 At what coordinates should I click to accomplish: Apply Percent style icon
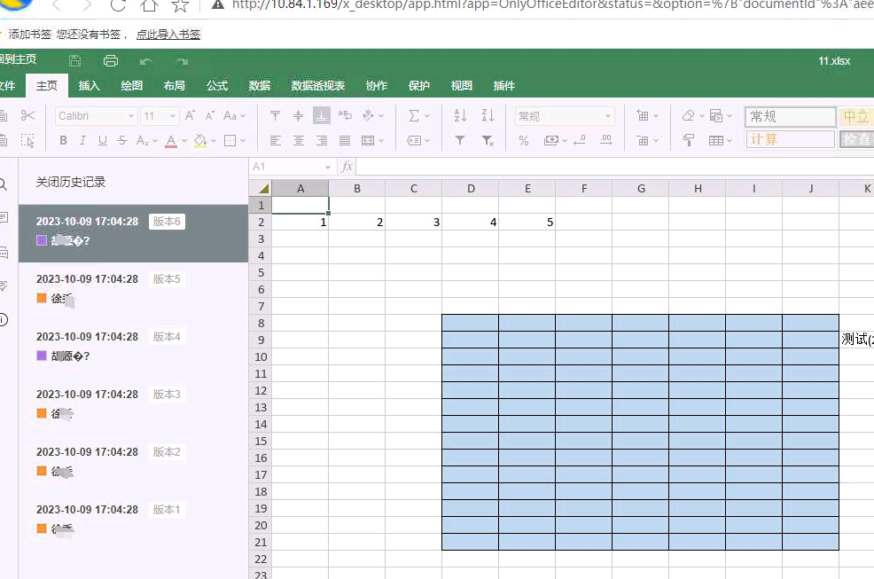523,141
